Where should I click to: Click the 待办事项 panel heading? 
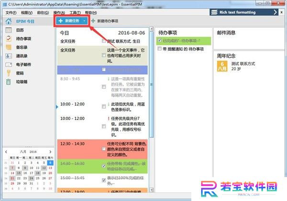[167, 33]
